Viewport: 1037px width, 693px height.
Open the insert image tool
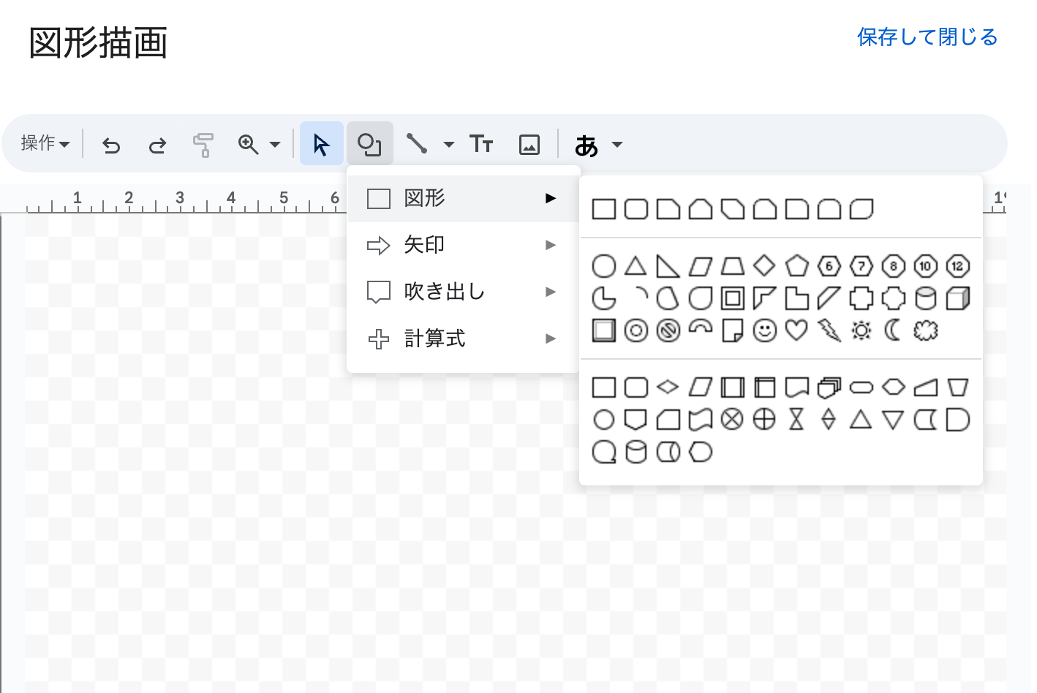529,143
